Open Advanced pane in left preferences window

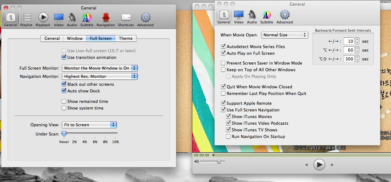[146, 19]
